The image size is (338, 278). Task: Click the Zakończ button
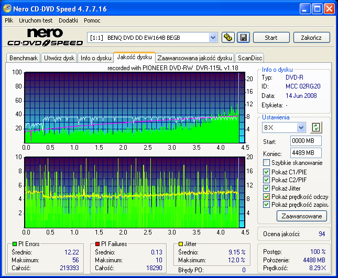(x=311, y=38)
